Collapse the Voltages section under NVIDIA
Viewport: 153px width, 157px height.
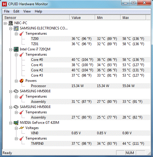(16, 128)
